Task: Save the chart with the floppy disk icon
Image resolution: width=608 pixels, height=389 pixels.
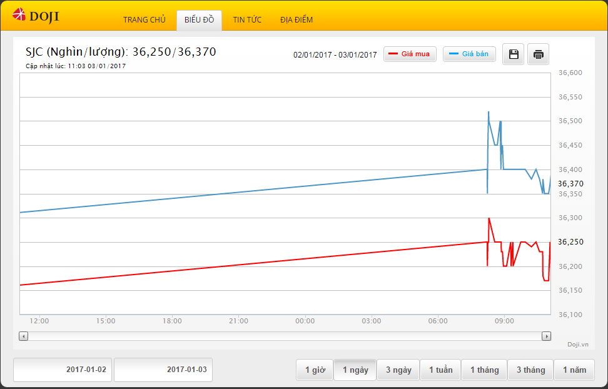Action: click(x=514, y=54)
